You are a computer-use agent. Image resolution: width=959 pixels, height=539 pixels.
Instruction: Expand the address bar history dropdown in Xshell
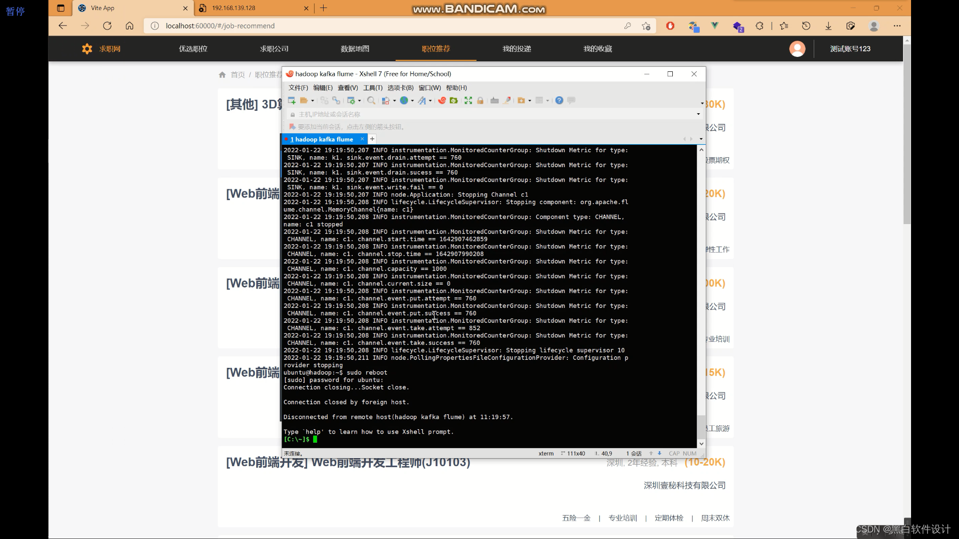(698, 114)
